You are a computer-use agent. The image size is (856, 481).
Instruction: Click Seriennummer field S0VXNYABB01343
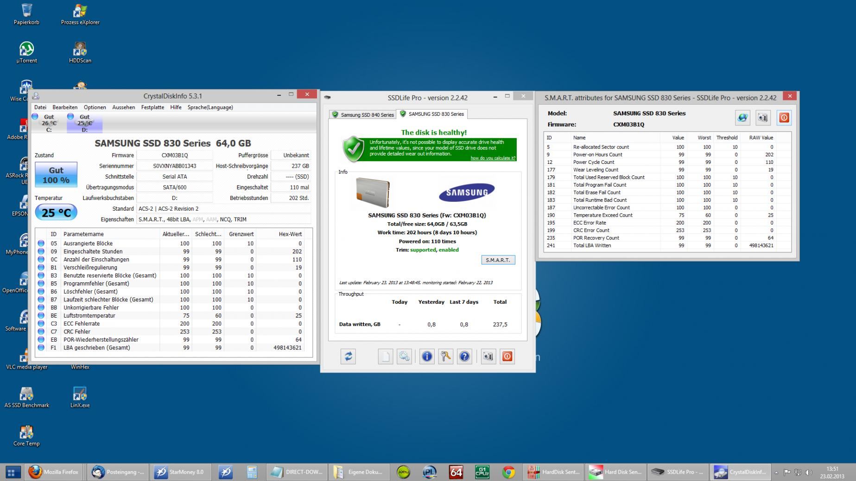click(175, 166)
